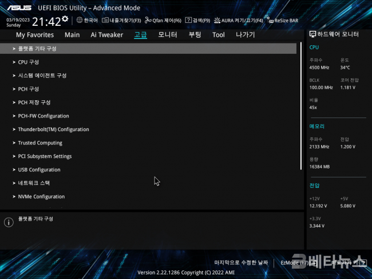Click CPU frequency value 4500 MHz
The height and width of the screenshot is (279, 372).
coord(319,68)
